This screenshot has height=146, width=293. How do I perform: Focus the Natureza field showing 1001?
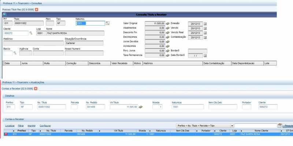pos(90,23)
